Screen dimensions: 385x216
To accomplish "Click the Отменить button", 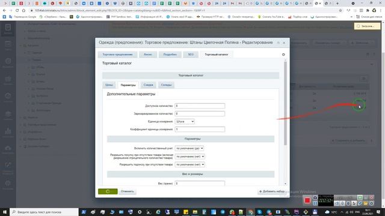I will tap(127, 191).
